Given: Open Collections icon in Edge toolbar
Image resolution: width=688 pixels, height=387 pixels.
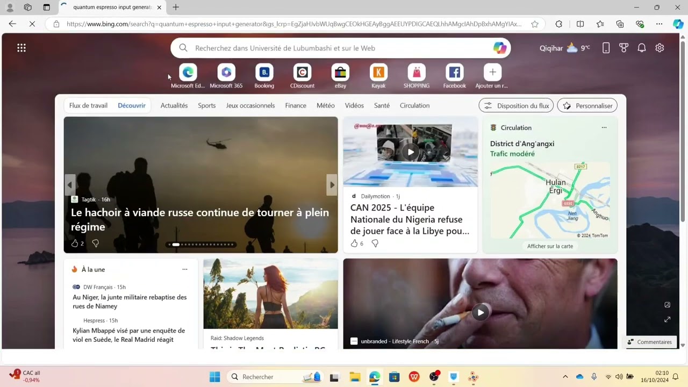Looking at the screenshot, I should click(620, 24).
